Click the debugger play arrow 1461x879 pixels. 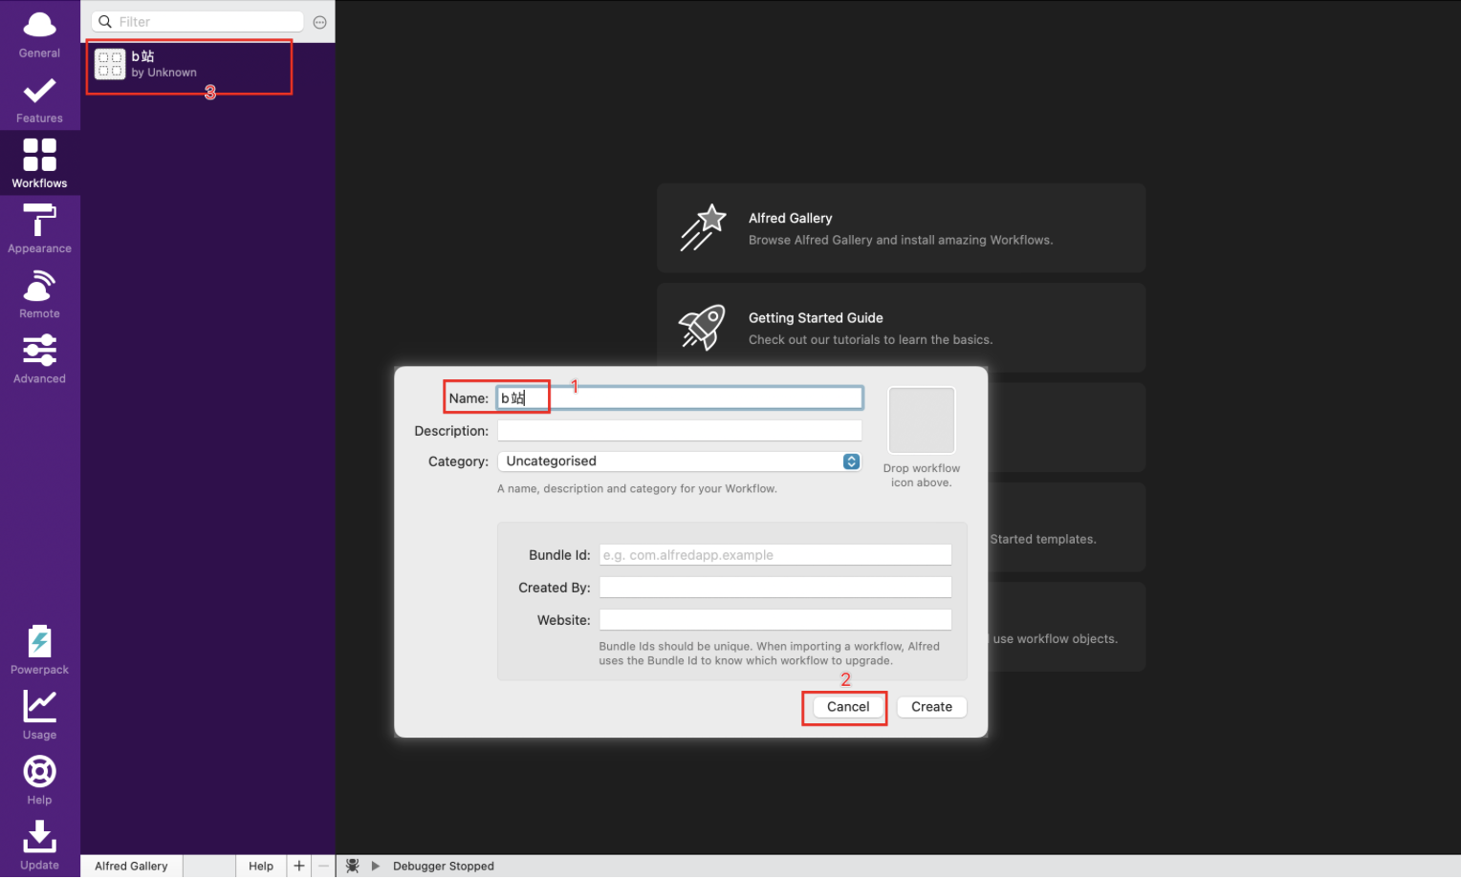click(x=376, y=866)
